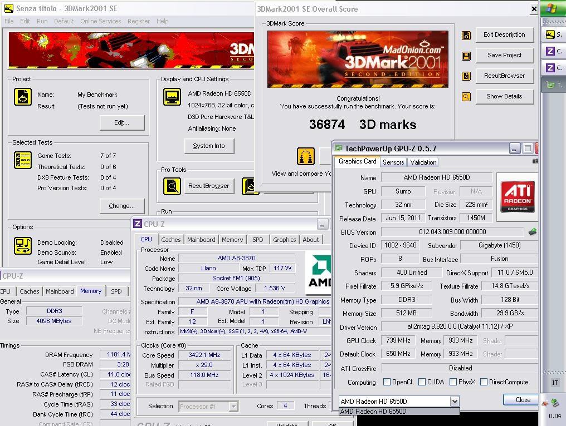Open the Processor #1 selection dropdown in CPU-Z
This screenshot has width=566, height=426.
coord(233,407)
